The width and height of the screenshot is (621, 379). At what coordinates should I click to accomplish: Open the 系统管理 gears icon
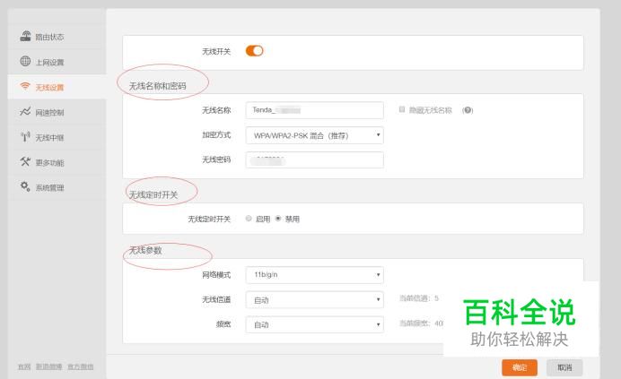[25, 186]
